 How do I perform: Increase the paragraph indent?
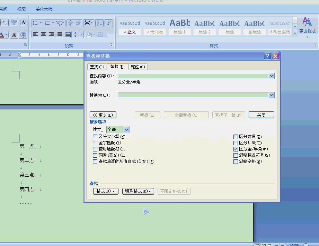78,23
